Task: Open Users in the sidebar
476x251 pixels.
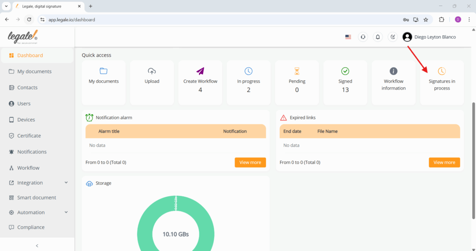Action: (x=37, y=103)
